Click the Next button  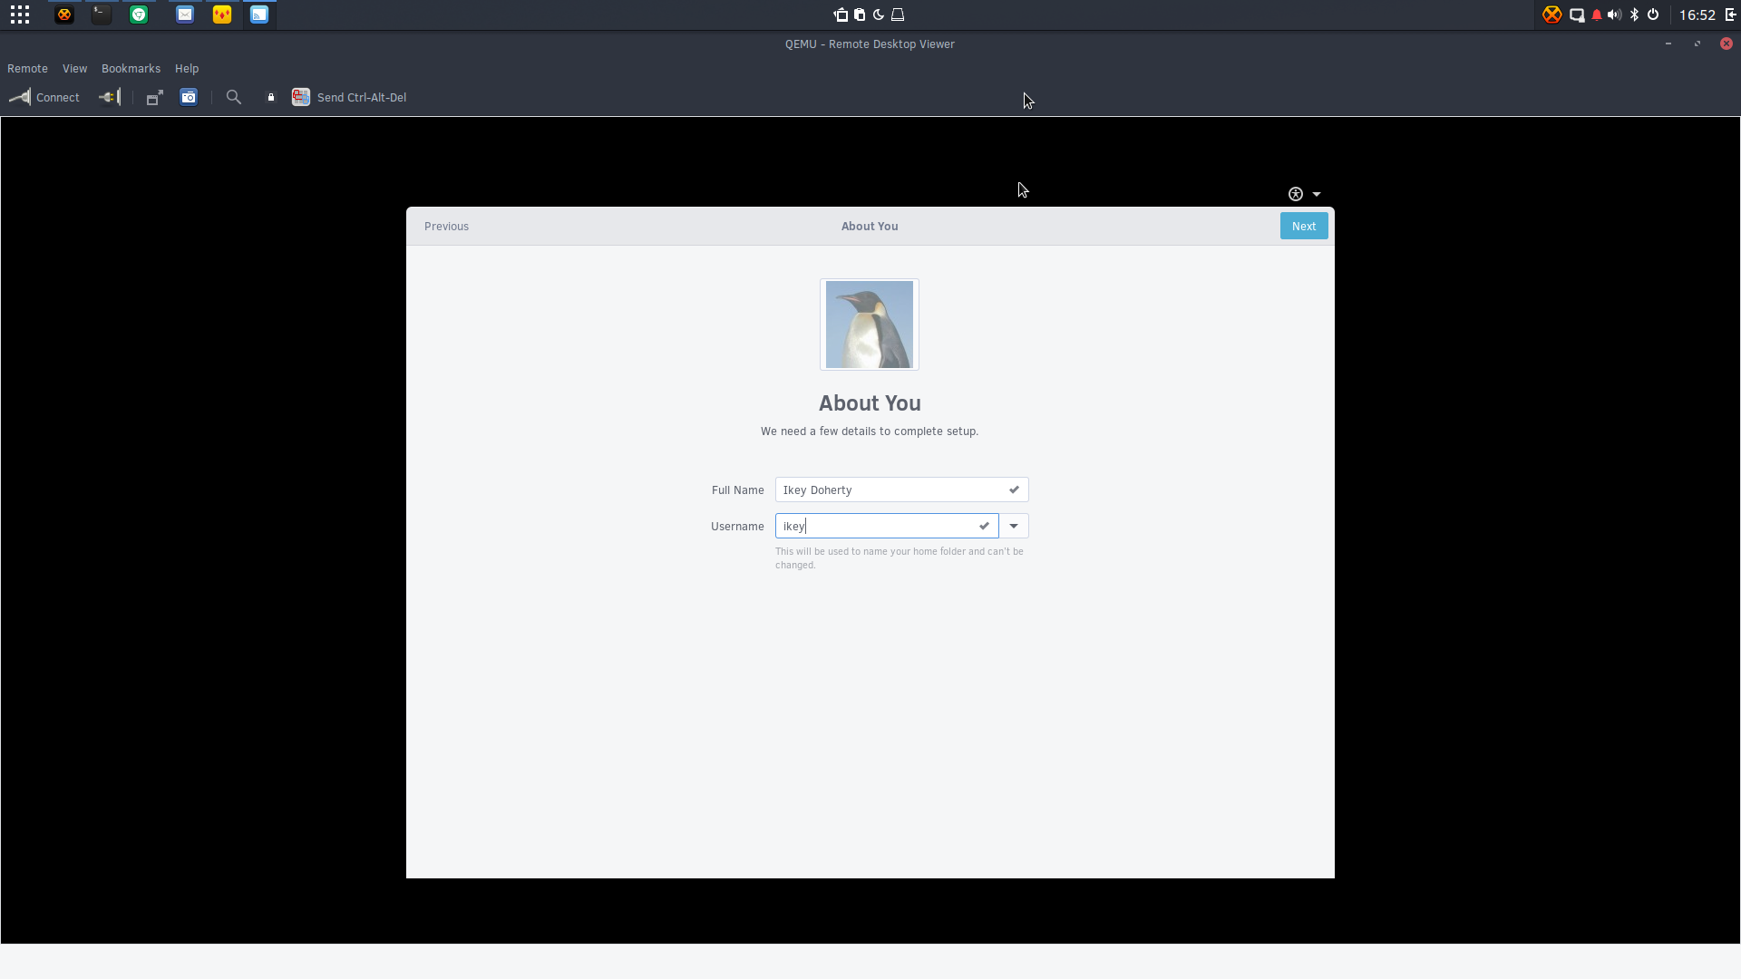point(1304,227)
